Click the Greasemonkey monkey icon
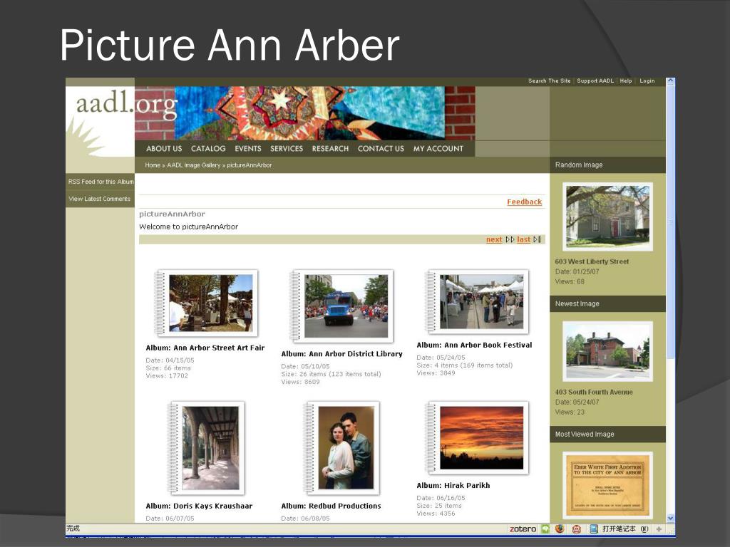Screen dimensions: 730x547 coord(576,529)
